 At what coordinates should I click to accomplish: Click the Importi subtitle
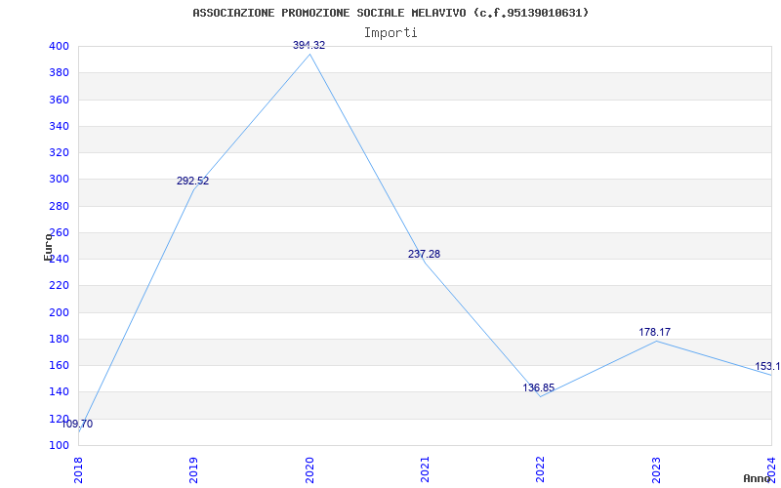click(390, 33)
